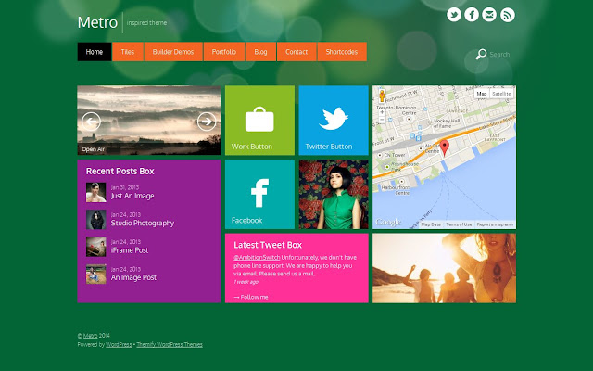The image size is (593, 371).
Task: Open the Studio Photography post link
Action: (143, 223)
